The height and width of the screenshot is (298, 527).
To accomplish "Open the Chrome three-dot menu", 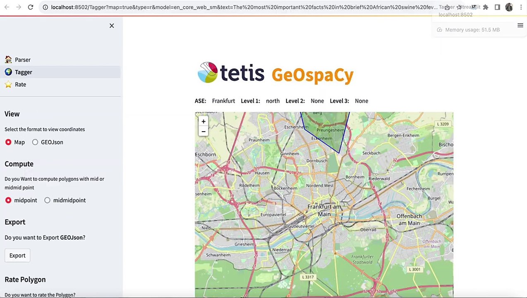I will 521,7.
